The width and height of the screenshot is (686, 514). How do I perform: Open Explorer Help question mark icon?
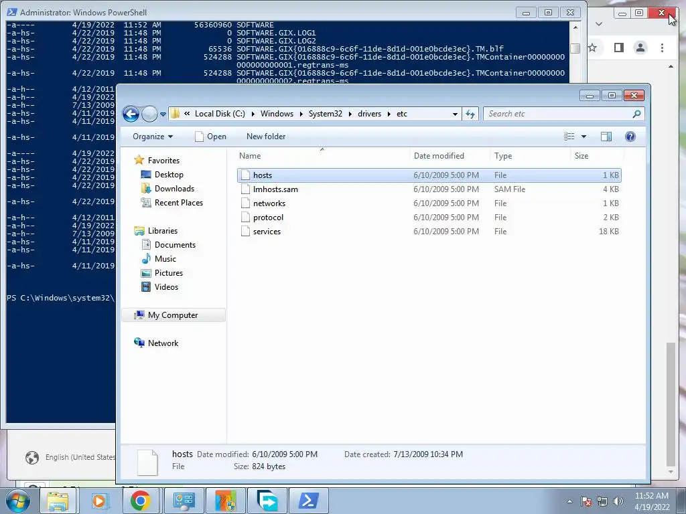pyautogui.click(x=630, y=137)
